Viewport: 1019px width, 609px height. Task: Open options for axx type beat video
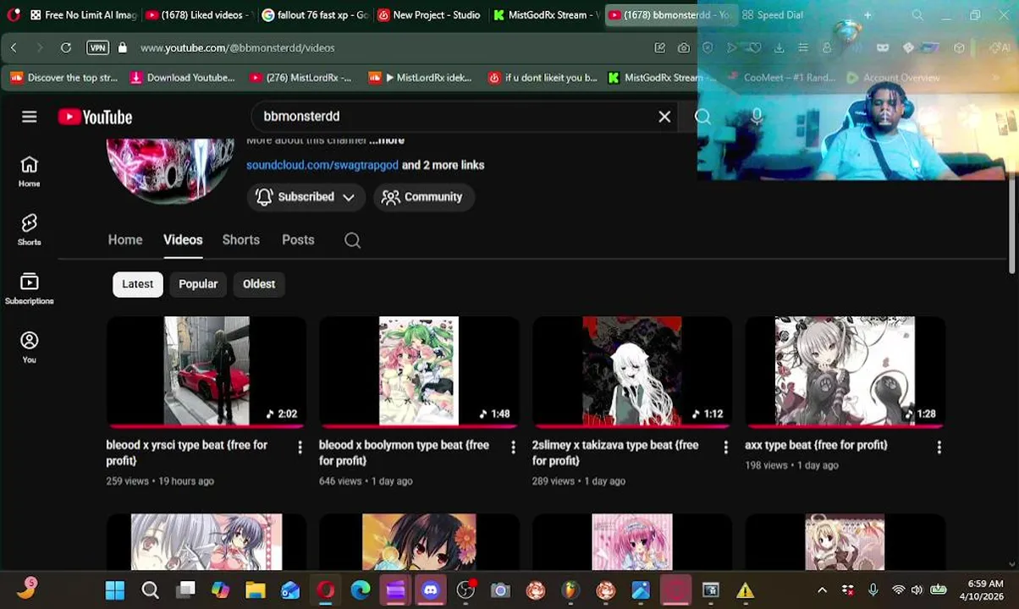tap(939, 447)
